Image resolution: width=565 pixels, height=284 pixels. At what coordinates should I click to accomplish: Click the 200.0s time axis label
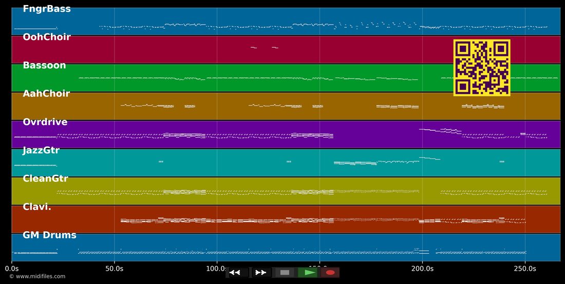coord(422,269)
